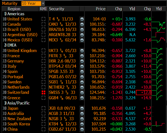Open chart icon for Greece bond
This screenshot has height=133, width=167.
pos(82,98)
